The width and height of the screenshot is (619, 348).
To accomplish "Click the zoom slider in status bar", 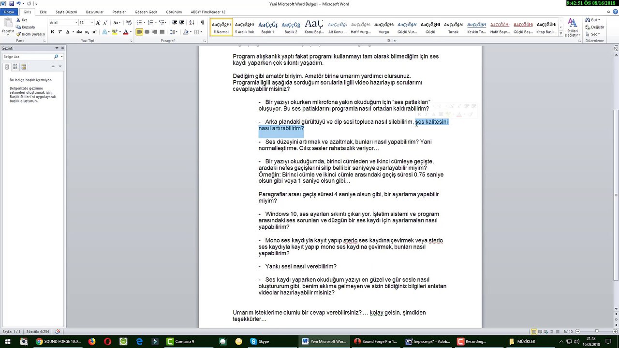I will point(597,332).
